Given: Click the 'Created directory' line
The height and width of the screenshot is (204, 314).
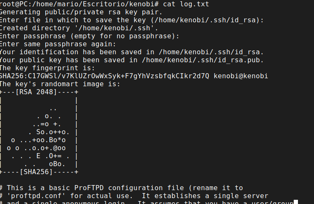Looking at the screenshot, I should (79, 28).
